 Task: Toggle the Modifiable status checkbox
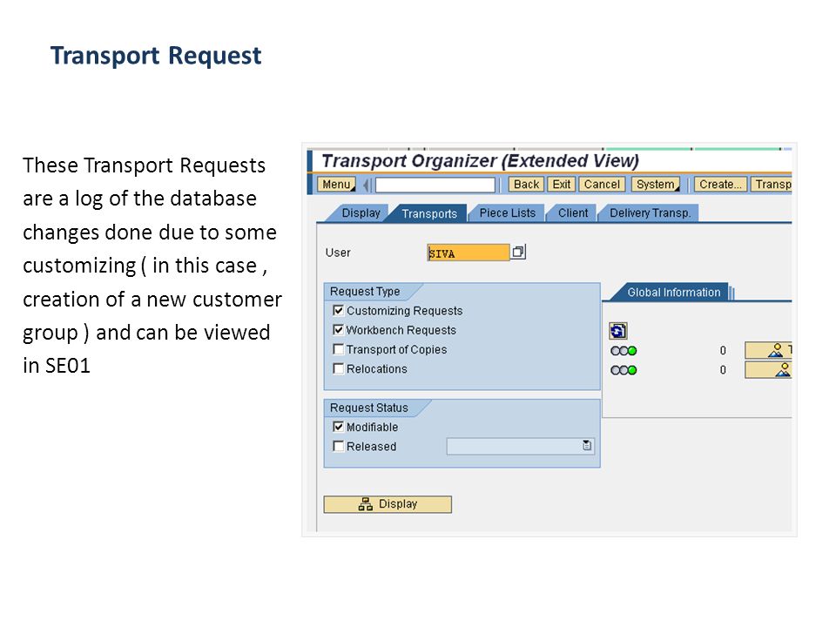pos(338,427)
